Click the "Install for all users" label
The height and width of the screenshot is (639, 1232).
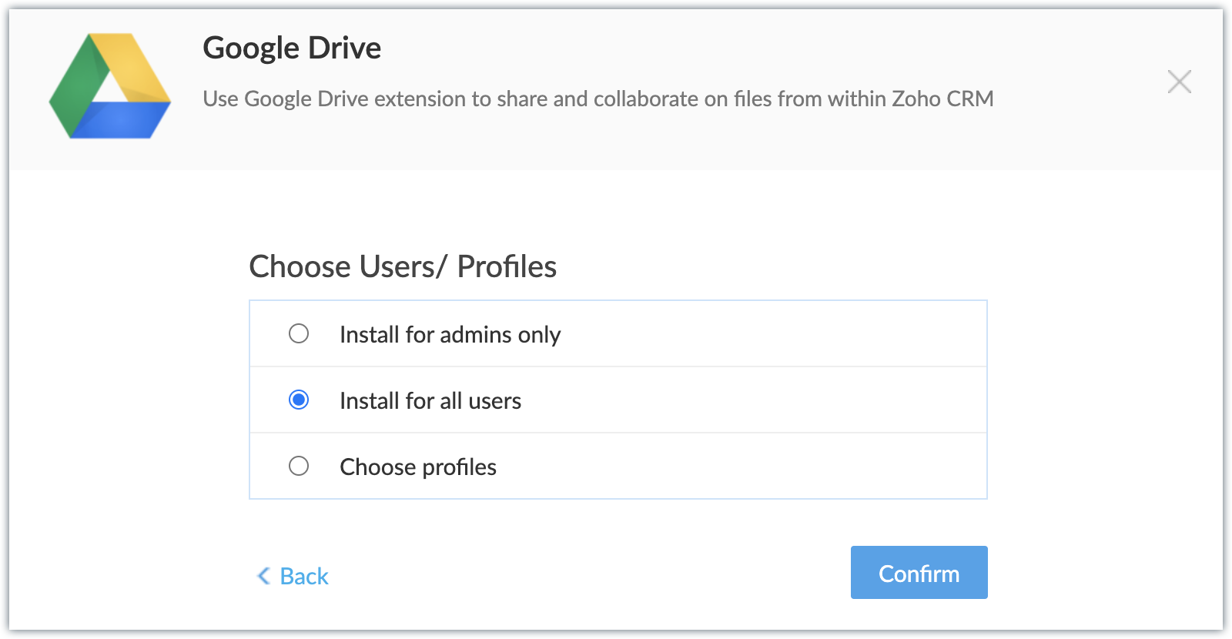point(430,401)
